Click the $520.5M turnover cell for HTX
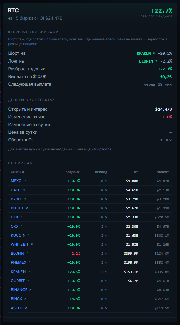 tap(162, 217)
